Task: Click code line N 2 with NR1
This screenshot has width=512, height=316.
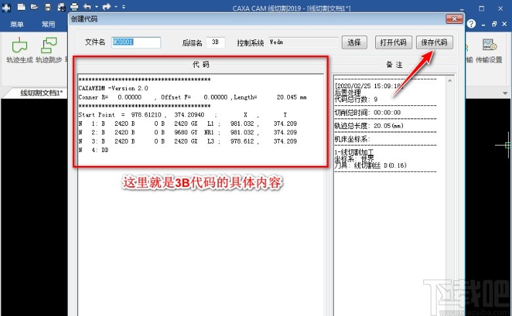Action: point(188,132)
